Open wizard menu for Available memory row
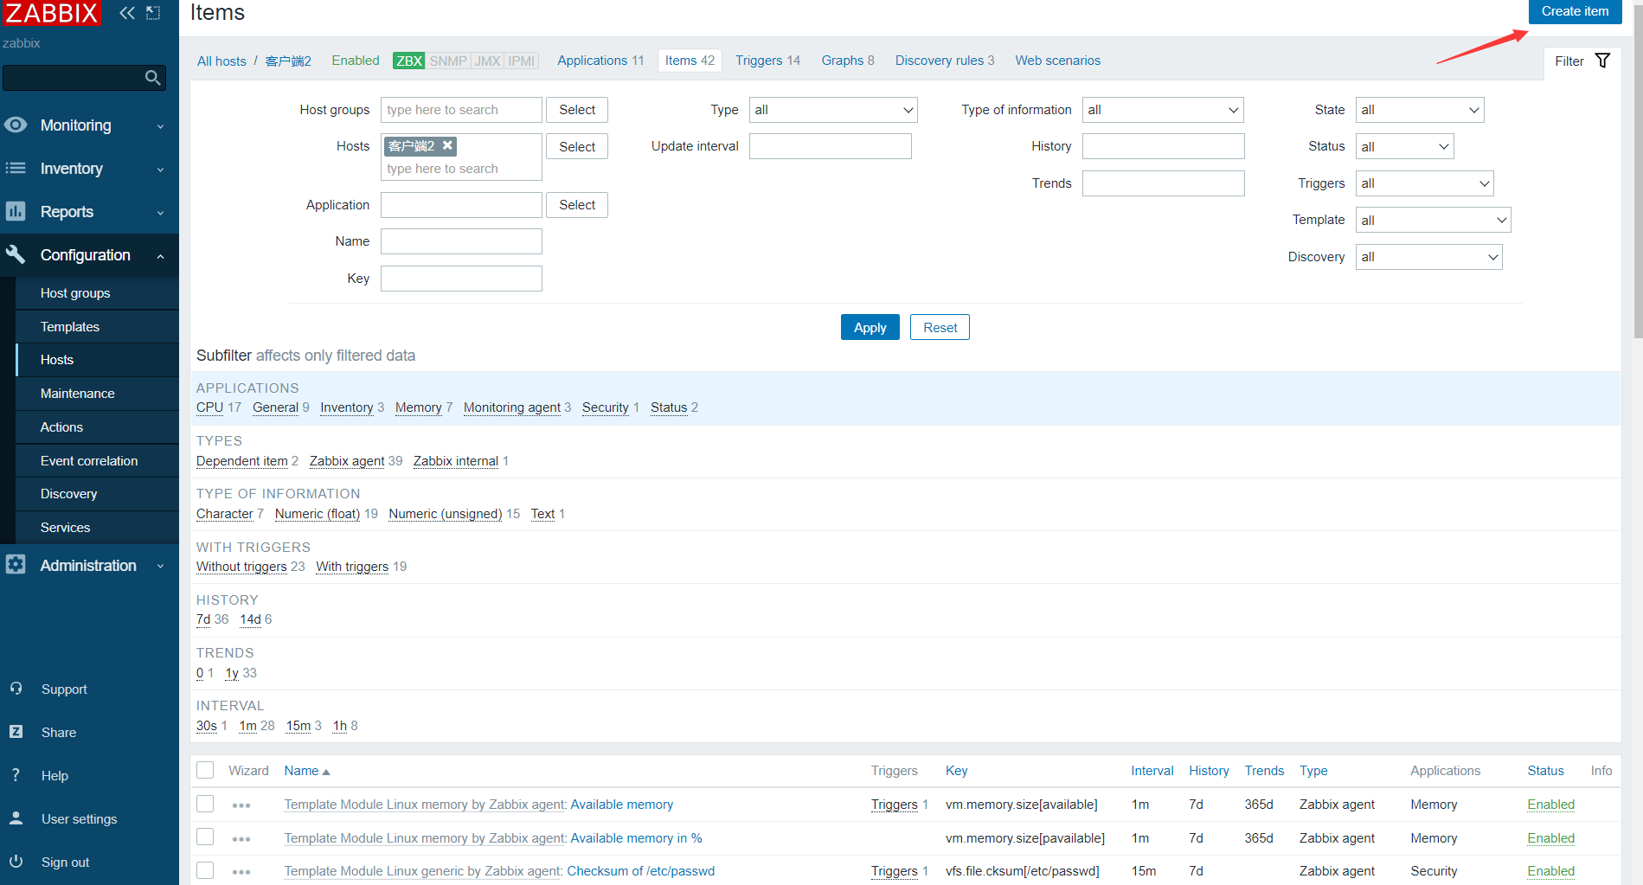The width and height of the screenshot is (1643, 885). click(x=241, y=805)
